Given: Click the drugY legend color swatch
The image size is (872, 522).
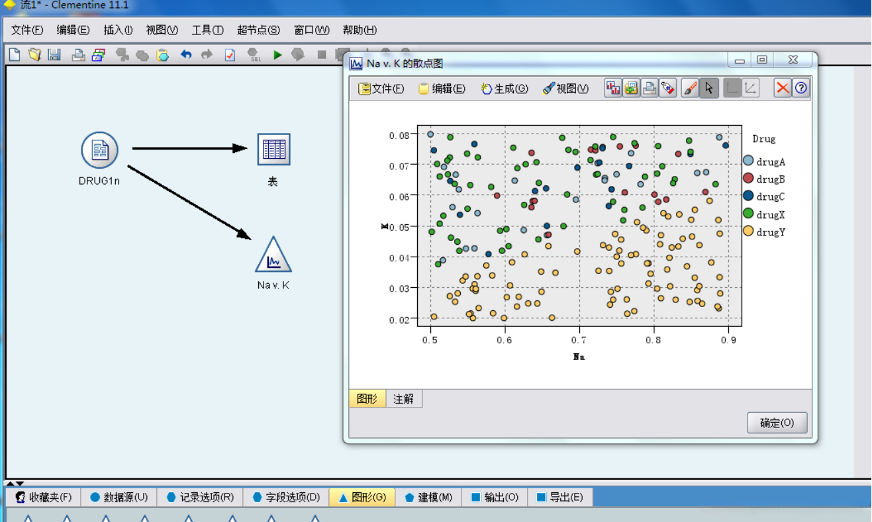Looking at the screenshot, I should 748,232.
